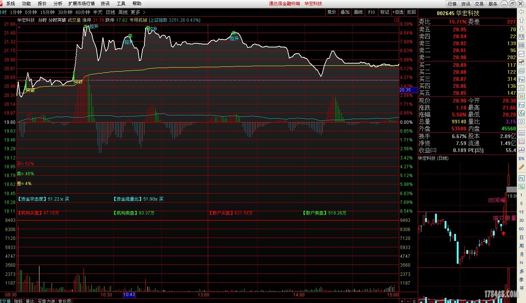Open the quote list table icon

522,37
